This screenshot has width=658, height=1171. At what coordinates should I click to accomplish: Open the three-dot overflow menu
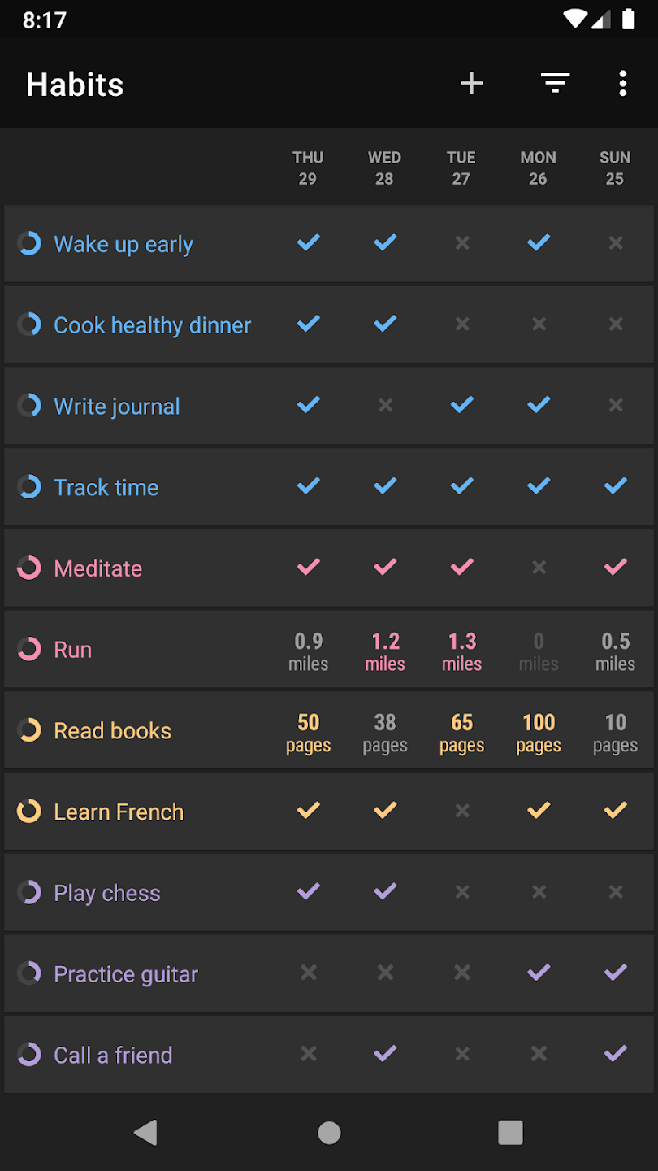click(622, 83)
